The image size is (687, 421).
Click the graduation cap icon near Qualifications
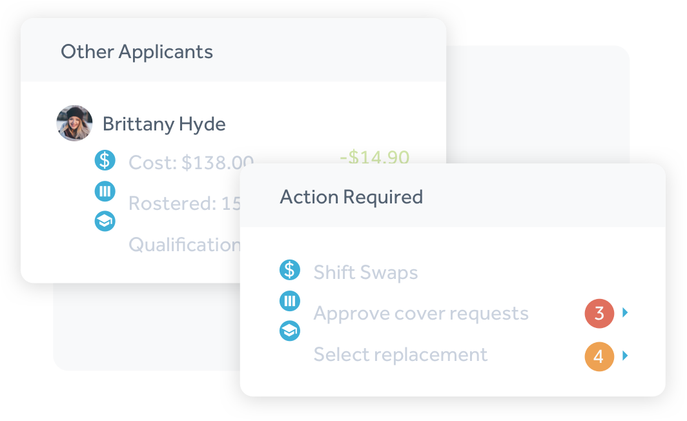(x=105, y=221)
